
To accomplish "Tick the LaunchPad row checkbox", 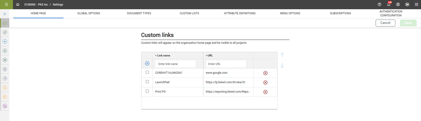I will coord(147,82).
